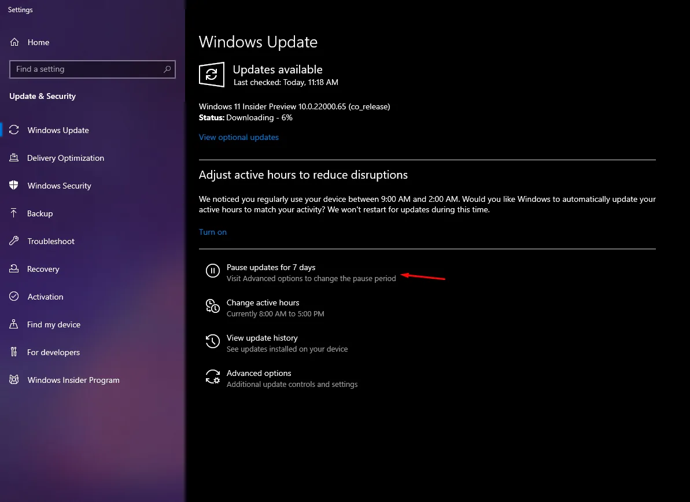Click the Windows Insider Program cat icon
Viewport: 690px width, 502px height.
pyautogui.click(x=14, y=379)
